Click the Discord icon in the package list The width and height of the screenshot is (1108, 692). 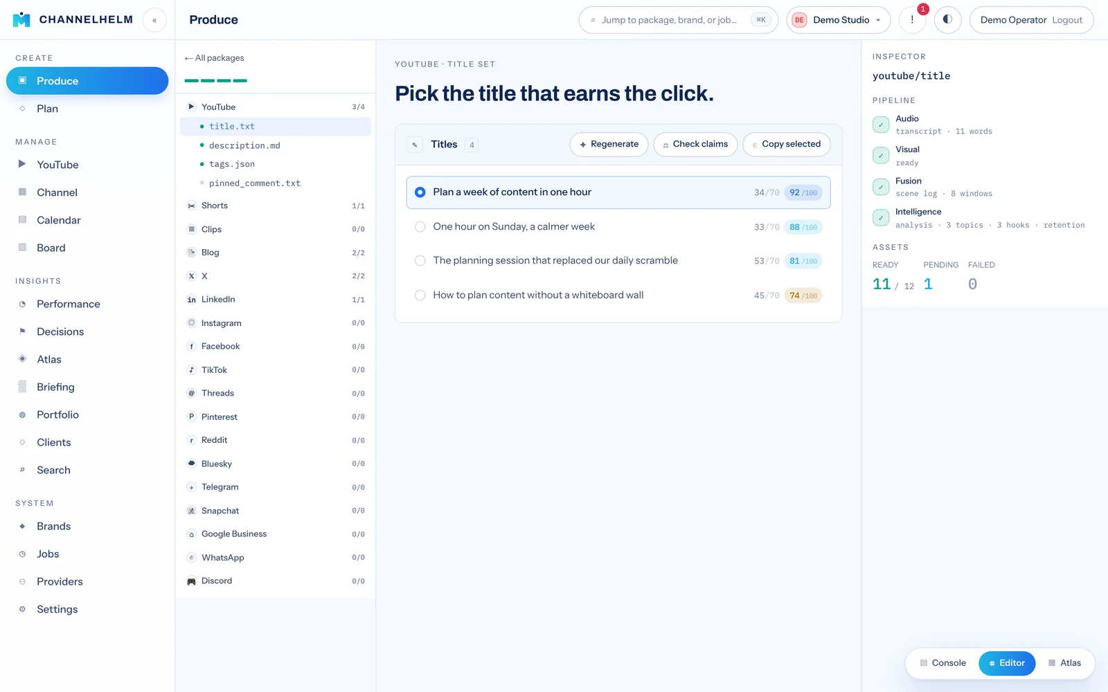click(x=192, y=581)
